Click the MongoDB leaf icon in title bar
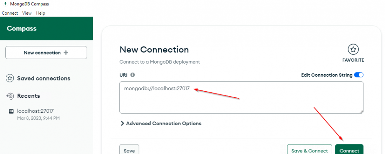This screenshot has height=154, width=385. tap(4, 4)
